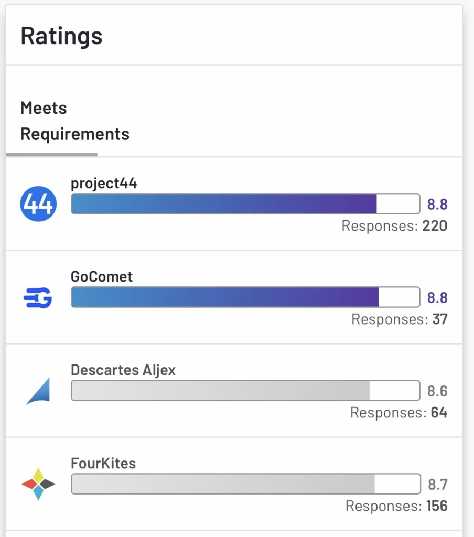Click the project44 rating progress bar

(x=245, y=204)
